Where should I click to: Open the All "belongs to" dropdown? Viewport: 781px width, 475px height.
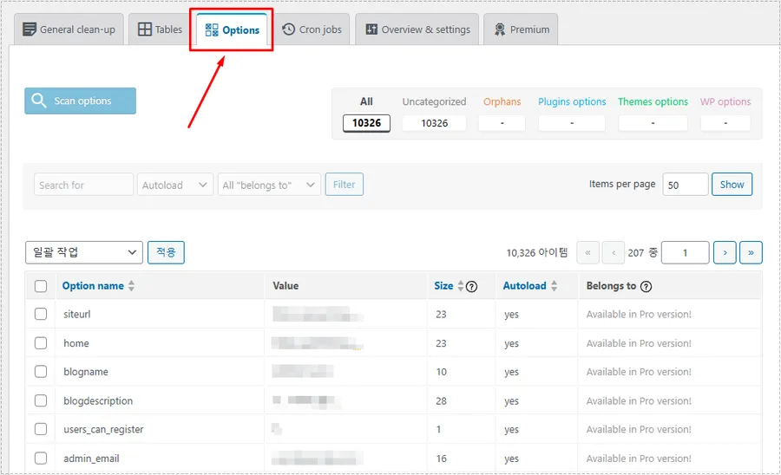(269, 185)
